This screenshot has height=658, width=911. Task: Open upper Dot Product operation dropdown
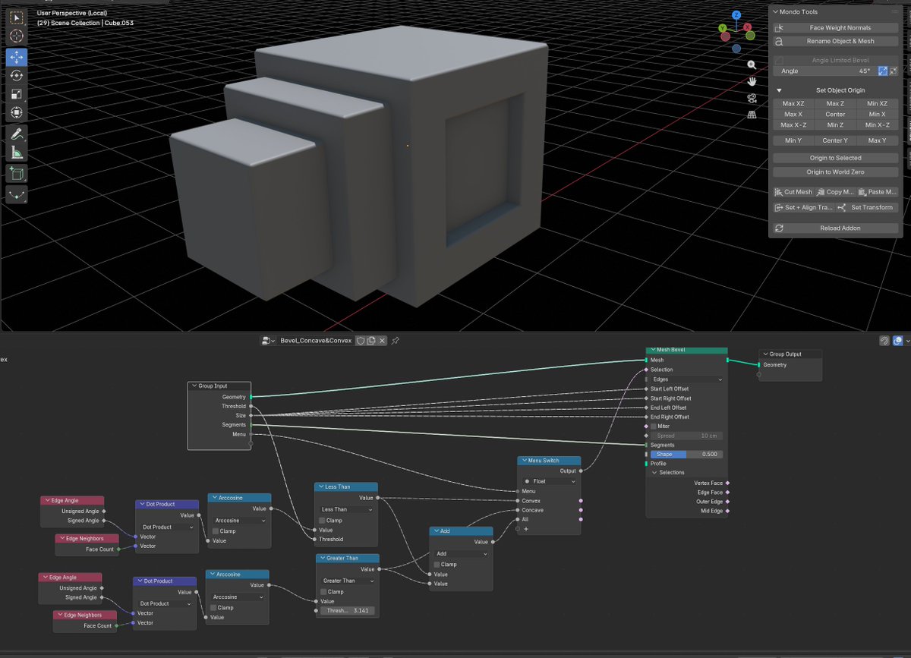point(167,527)
